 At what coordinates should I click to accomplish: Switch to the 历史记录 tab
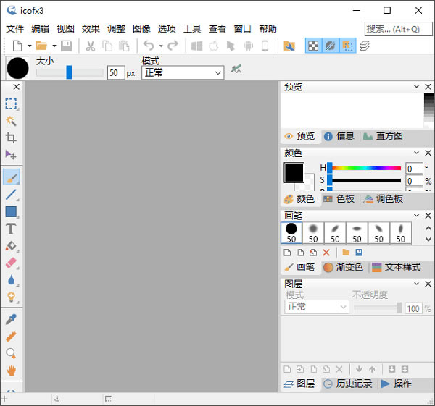(348, 384)
